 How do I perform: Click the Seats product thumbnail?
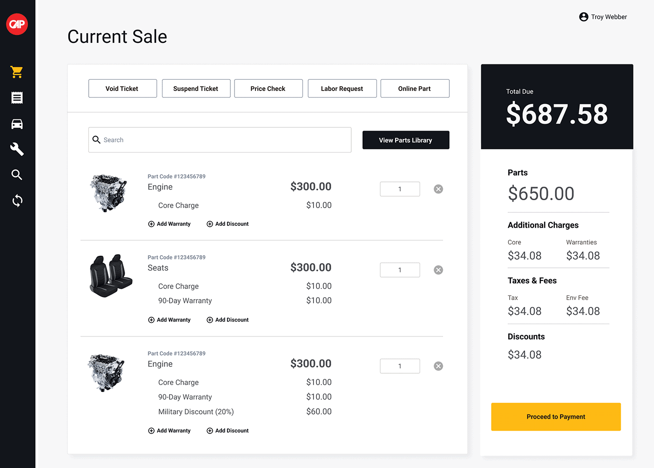pos(111,276)
